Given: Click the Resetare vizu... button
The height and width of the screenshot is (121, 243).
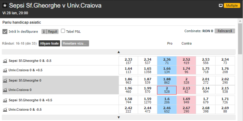Looking at the screenshot, I should [x=75, y=44].
